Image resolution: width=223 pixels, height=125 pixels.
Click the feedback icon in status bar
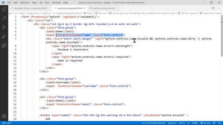click(x=214, y=123)
